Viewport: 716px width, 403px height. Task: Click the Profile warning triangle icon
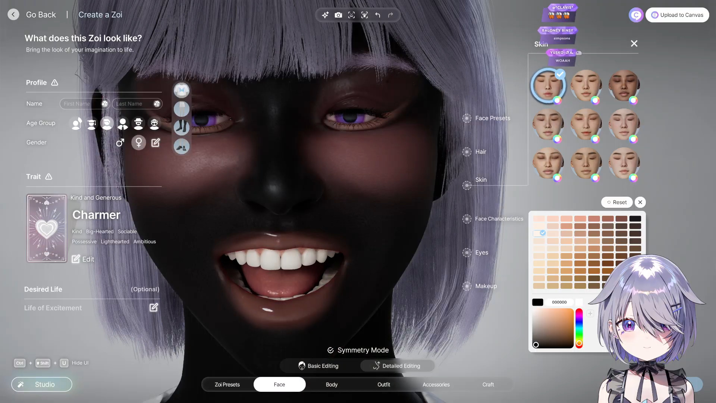(54, 82)
